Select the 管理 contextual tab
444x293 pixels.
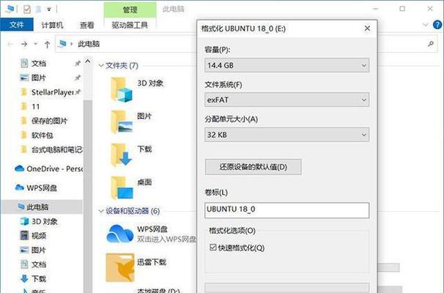pyautogui.click(x=130, y=10)
